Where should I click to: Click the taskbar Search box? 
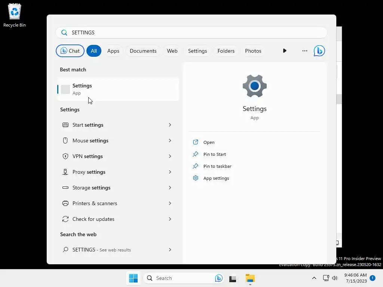pos(184,278)
